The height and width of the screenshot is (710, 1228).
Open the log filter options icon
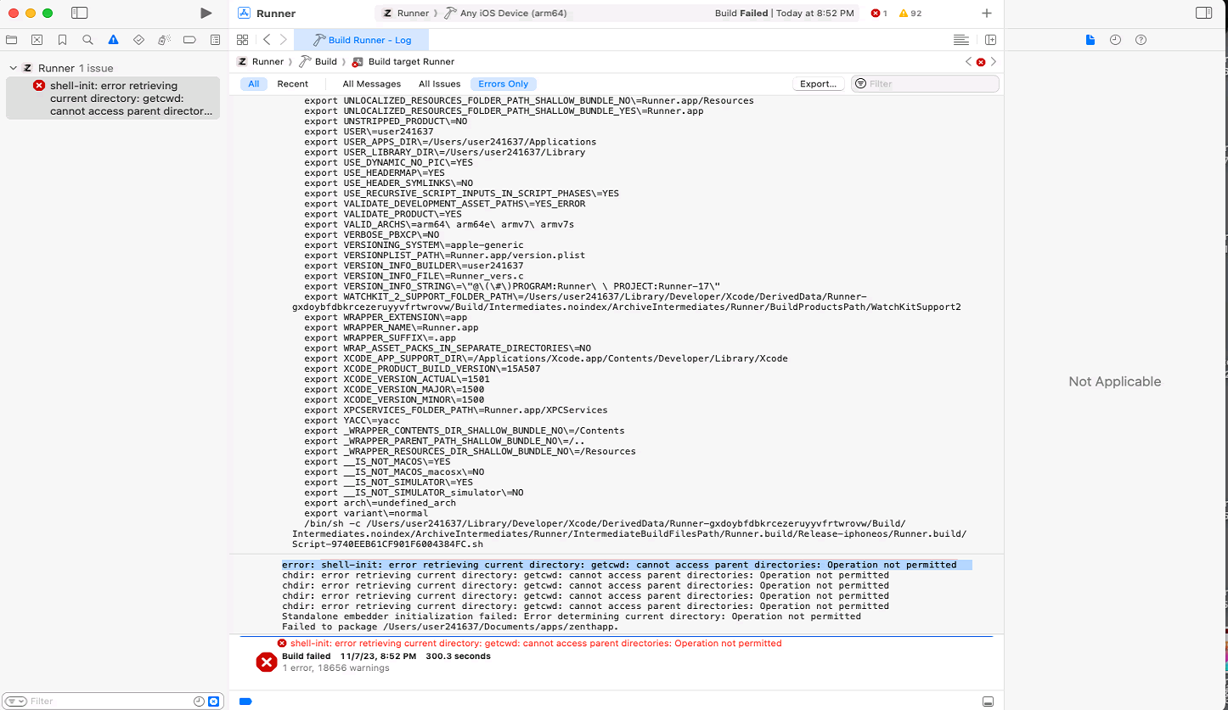point(860,84)
